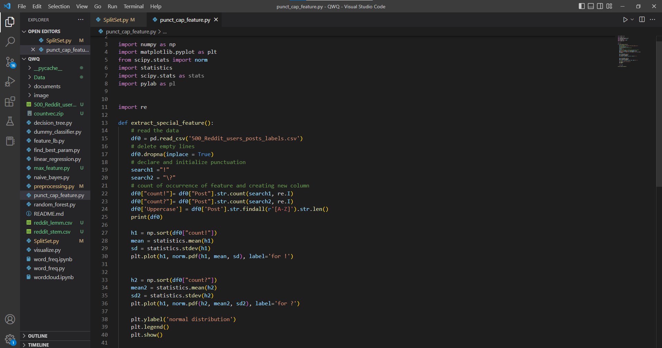Place cursor on line 13 def statement
This screenshot has height=348, width=662.
[x=166, y=123]
